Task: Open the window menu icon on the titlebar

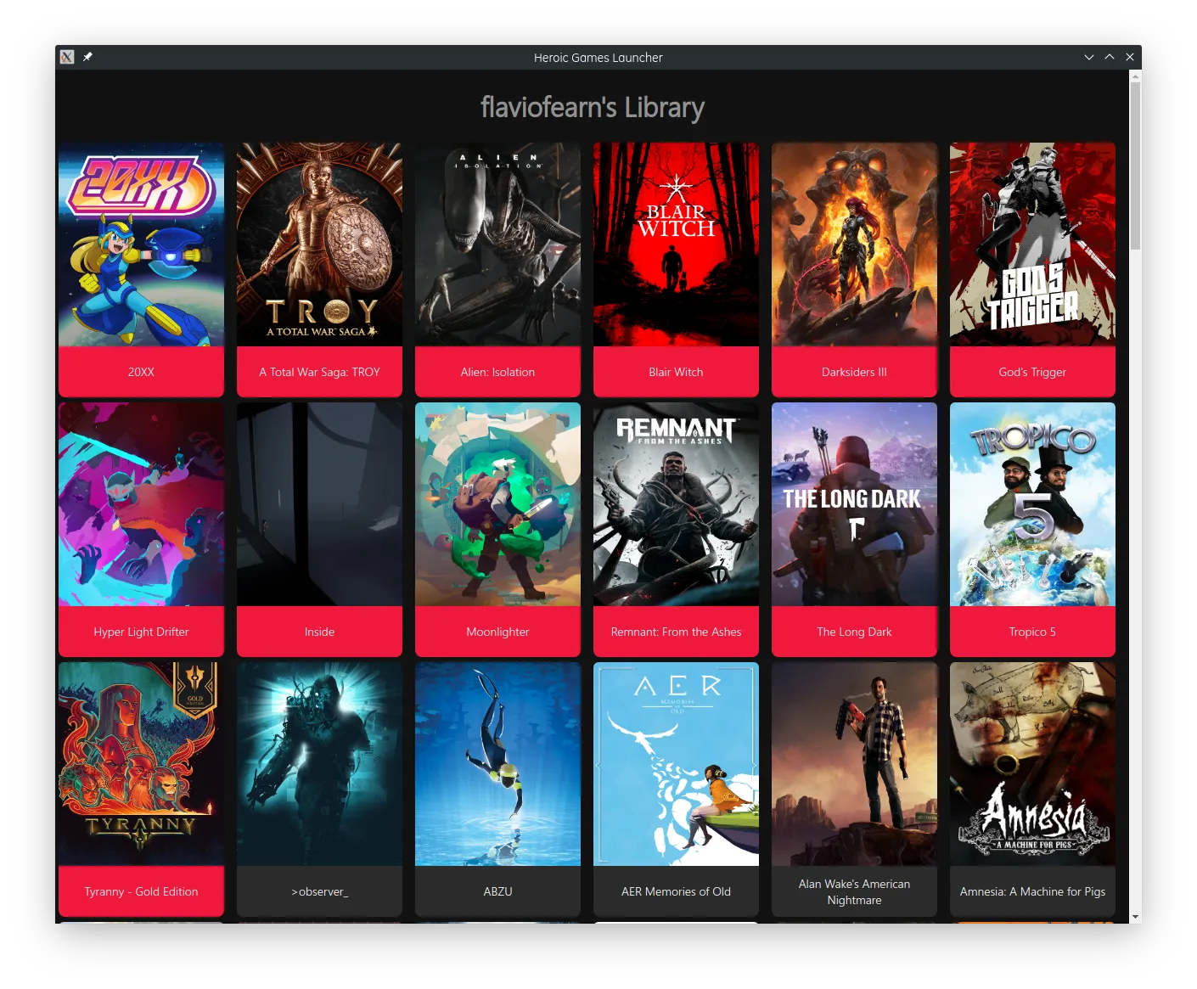Action: tap(67, 57)
